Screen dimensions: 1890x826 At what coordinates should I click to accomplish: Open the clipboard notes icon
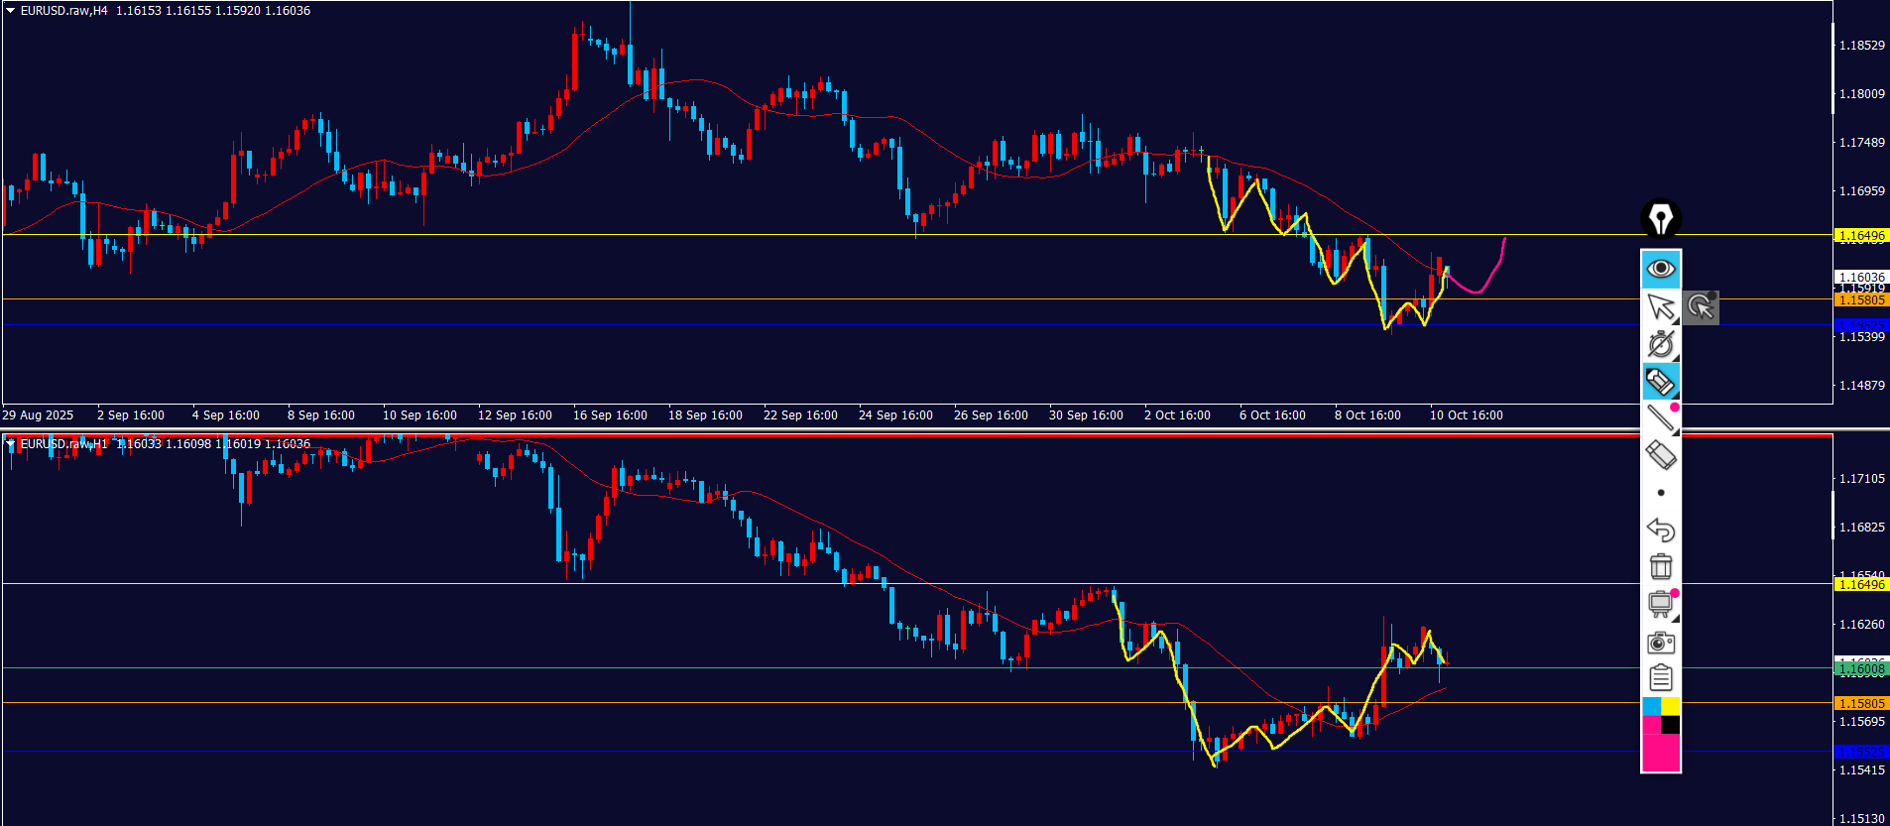click(x=1661, y=678)
